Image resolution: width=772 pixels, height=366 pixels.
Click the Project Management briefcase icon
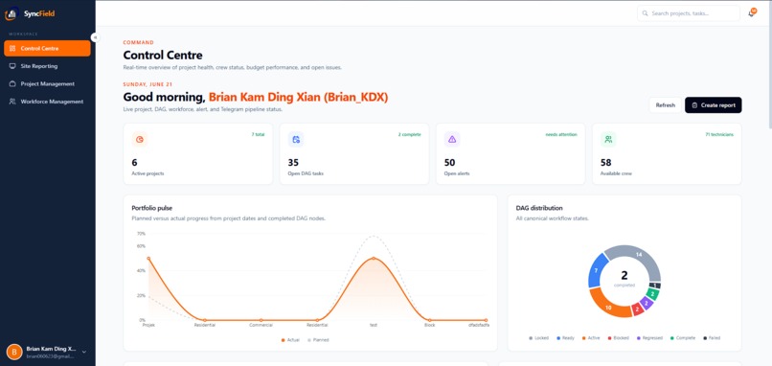(x=12, y=83)
